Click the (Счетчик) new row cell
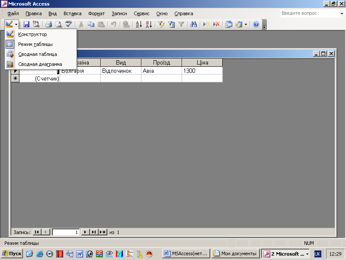This screenshot has width=346, height=260. pos(40,78)
